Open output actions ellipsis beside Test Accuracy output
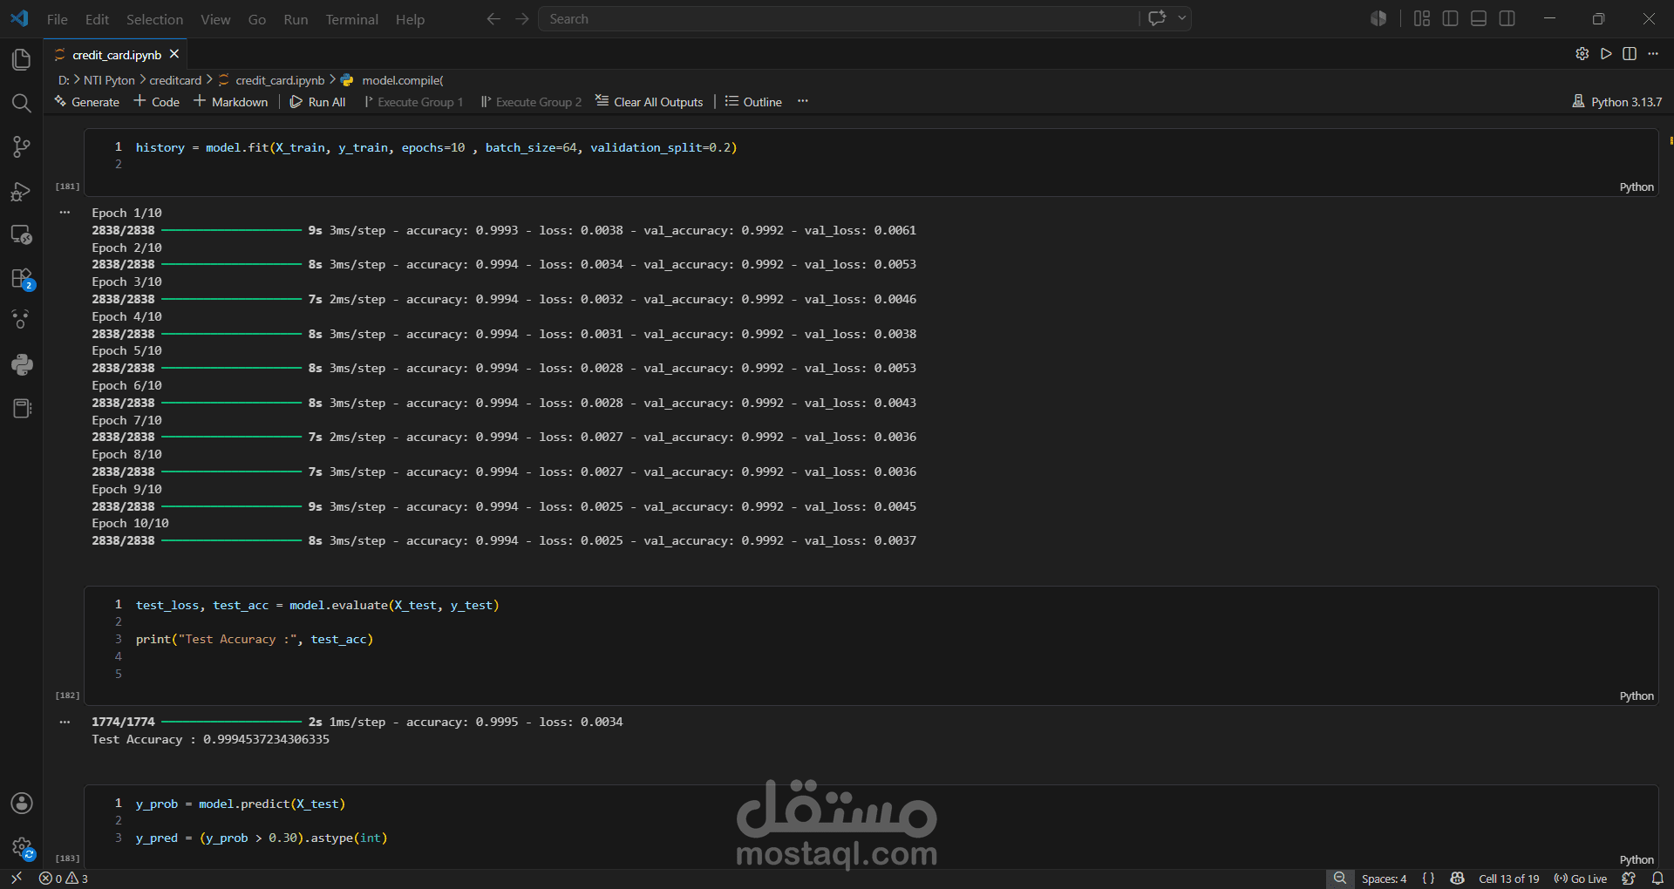 [65, 722]
